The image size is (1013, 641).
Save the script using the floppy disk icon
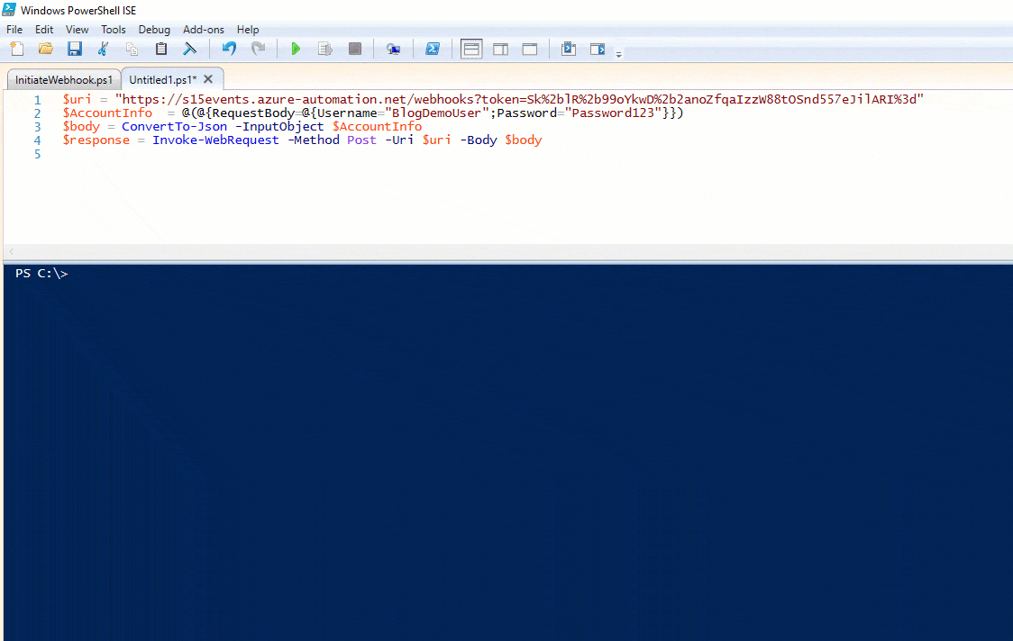(75, 49)
